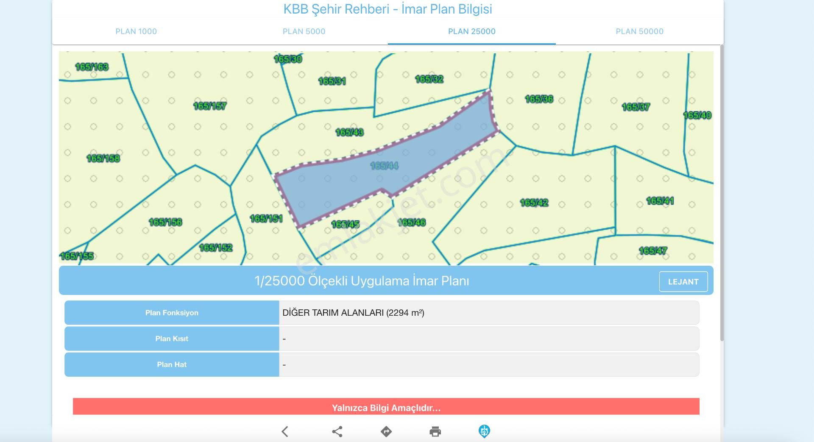The height and width of the screenshot is (442, 814).
Task: Click parcel 165/42 on the map
Action: [534, 203]
